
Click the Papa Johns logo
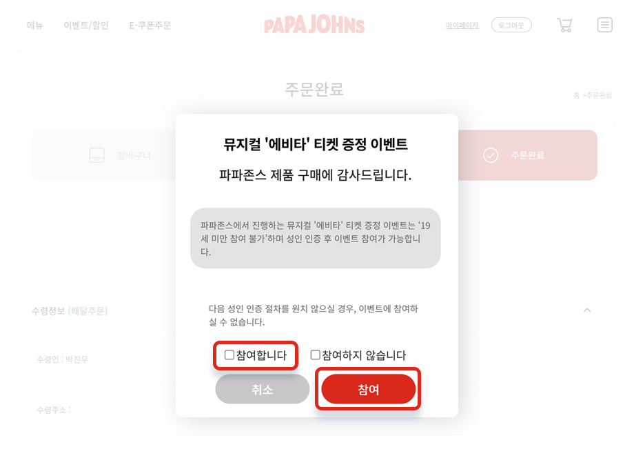click(314, 26)
